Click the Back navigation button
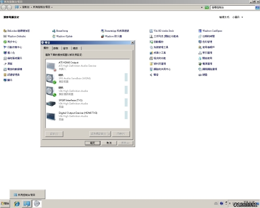Viewport: 260px width, 208px height. 4,7
